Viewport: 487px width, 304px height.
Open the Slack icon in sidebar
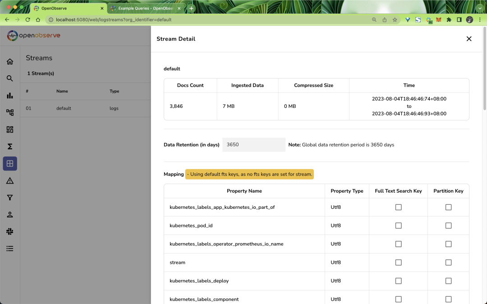[x=10, y=231]
